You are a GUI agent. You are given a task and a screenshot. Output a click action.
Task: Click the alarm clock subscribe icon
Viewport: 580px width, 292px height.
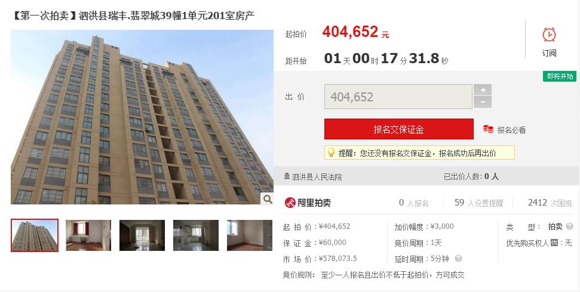click(x=549, y=35)
